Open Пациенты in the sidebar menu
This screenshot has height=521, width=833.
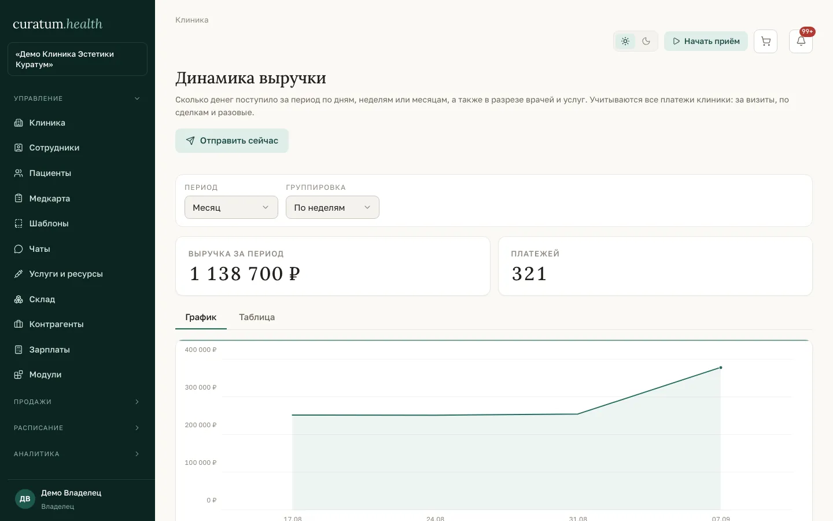coord(78,173)
